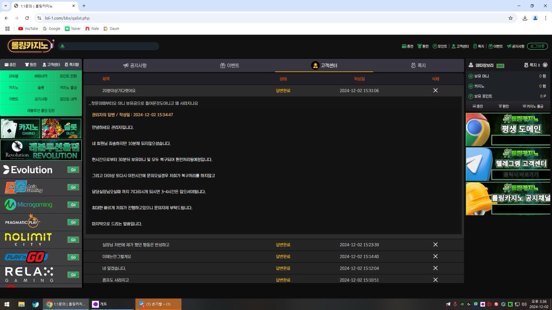This screenshot has height=310, width=552.
Task: Delete the 20분이상기다렷어요 inquiry with X
Action: tap(435, 90)
